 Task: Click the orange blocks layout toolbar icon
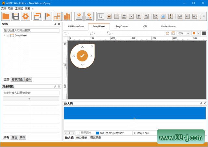pos(57,16)
